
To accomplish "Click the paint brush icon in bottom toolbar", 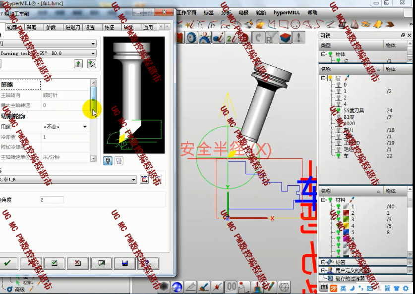I will click(204, 287).
